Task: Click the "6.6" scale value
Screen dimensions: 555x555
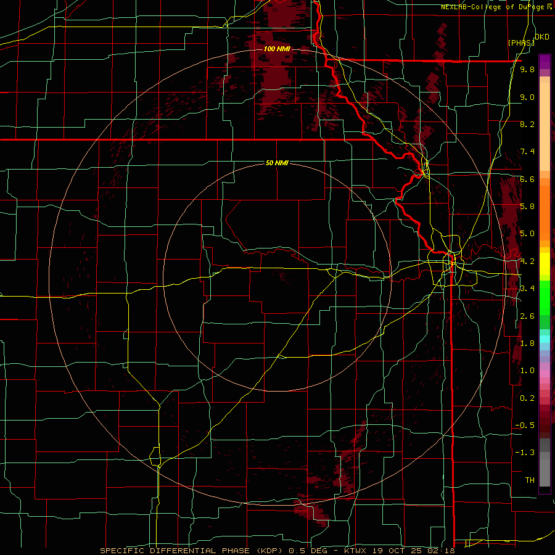Action: (527, 179)
